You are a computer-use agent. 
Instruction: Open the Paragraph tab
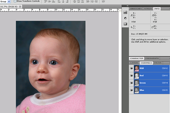point(152,58)
